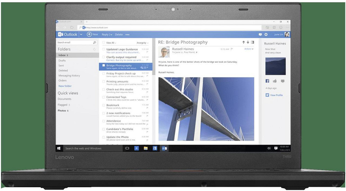
Task: Open the View Profile link
Action: (x=276, y=95)
